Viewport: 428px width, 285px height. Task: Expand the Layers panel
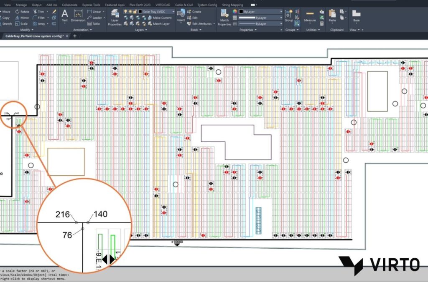point(141,30)
